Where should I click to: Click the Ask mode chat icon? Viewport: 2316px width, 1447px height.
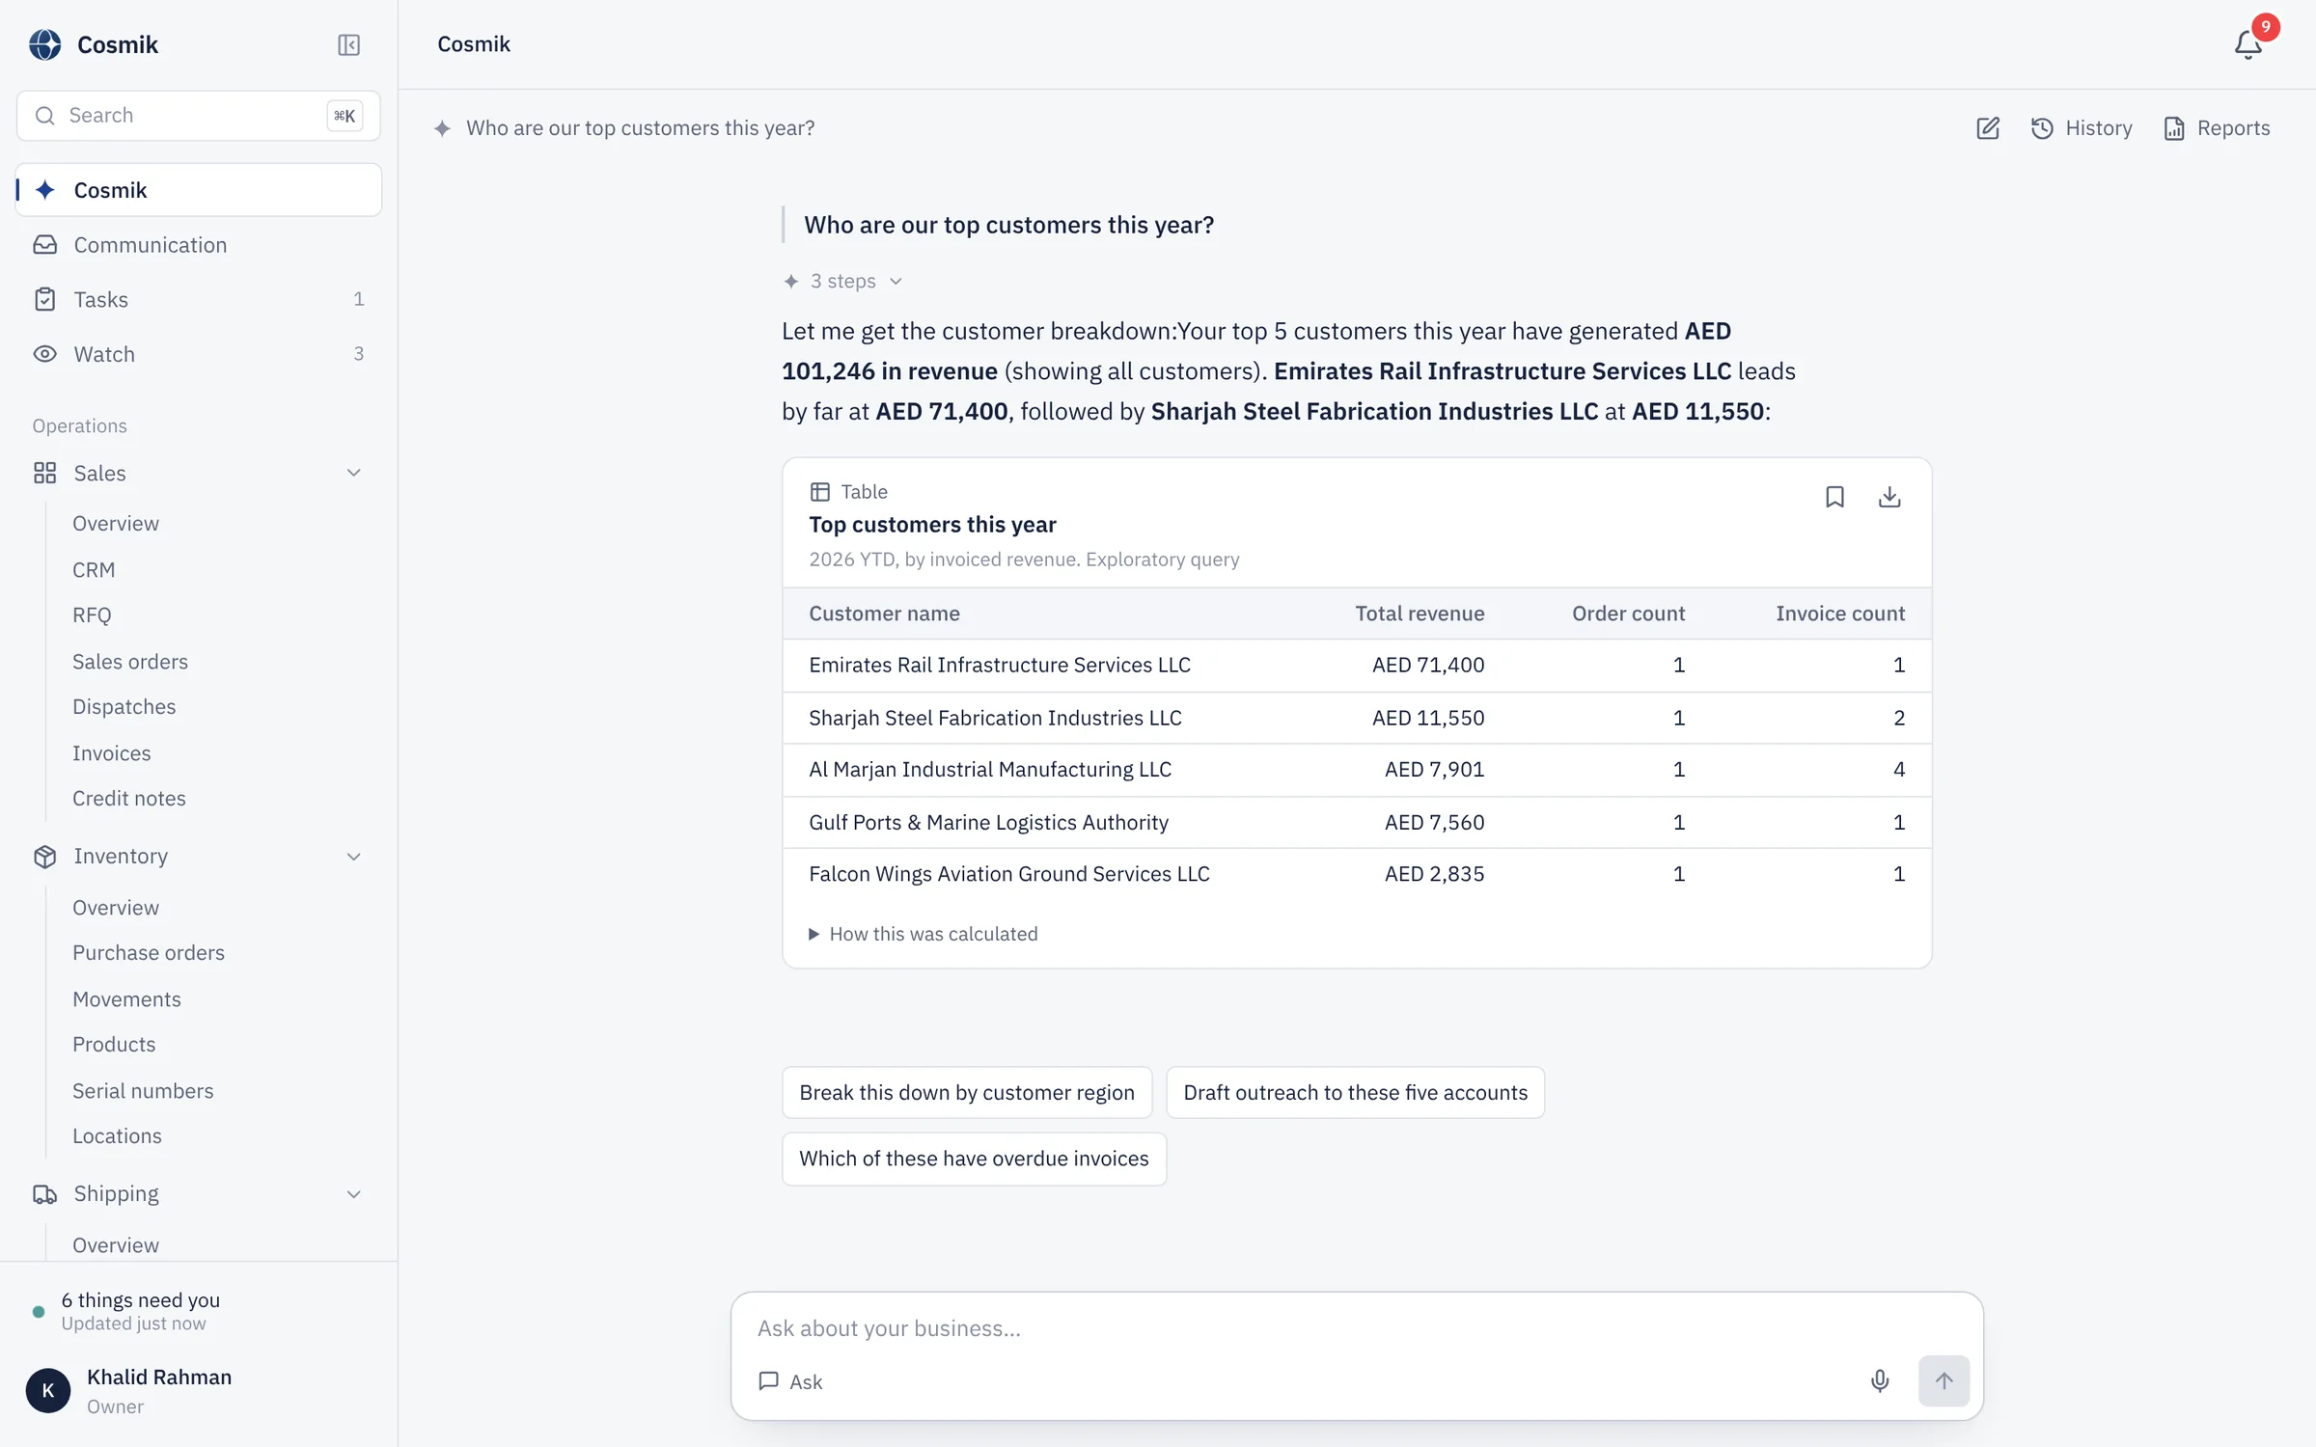(769, 1381)
